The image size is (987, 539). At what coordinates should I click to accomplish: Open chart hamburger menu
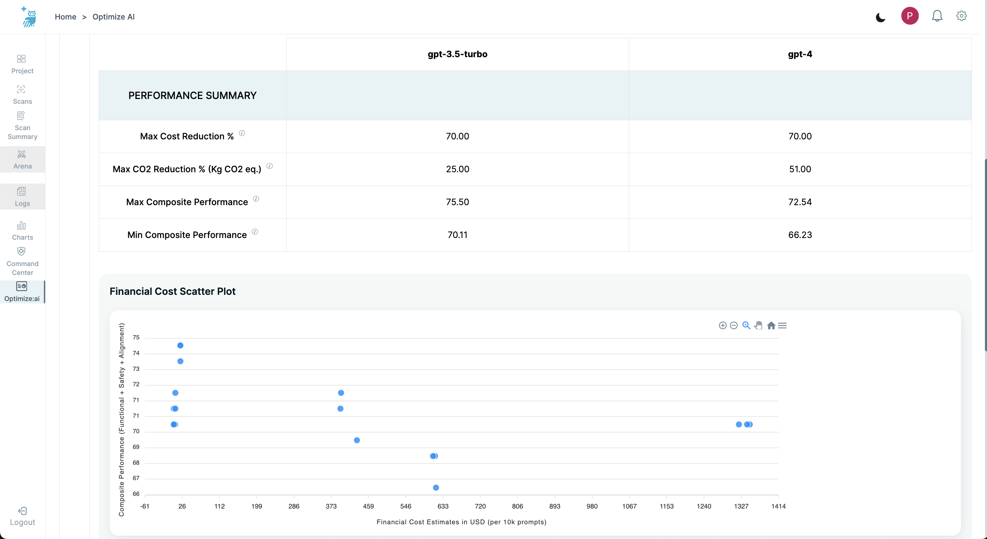tap(782, 325)
